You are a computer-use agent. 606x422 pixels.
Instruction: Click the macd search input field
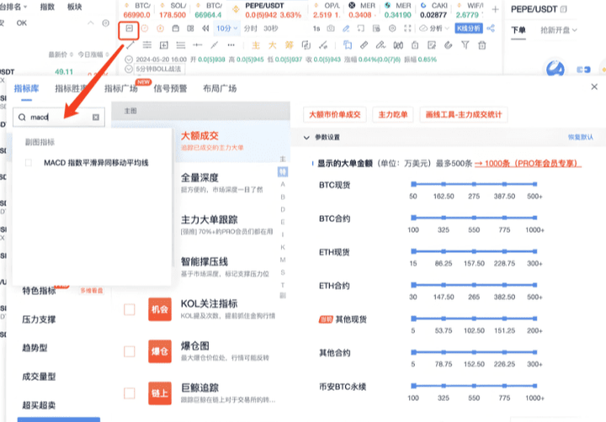point(59,117)
